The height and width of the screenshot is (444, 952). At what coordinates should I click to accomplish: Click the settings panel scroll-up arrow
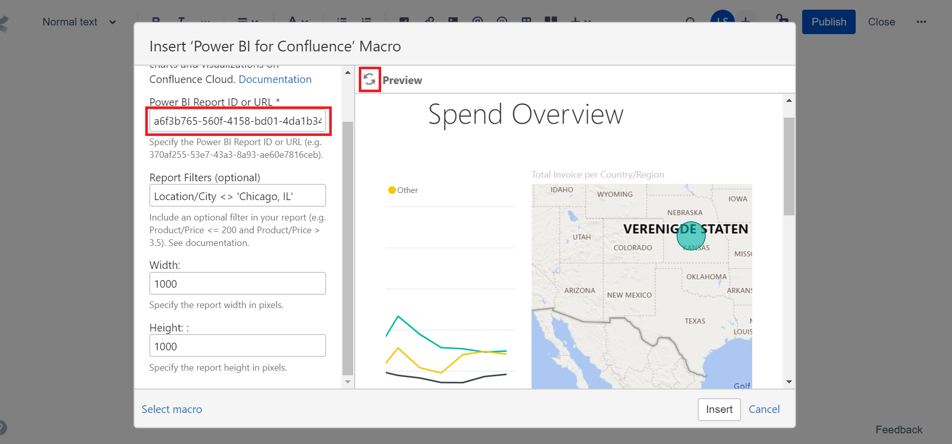click(348, 73)
